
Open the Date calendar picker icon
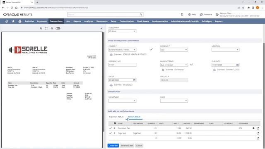point(135,80)
